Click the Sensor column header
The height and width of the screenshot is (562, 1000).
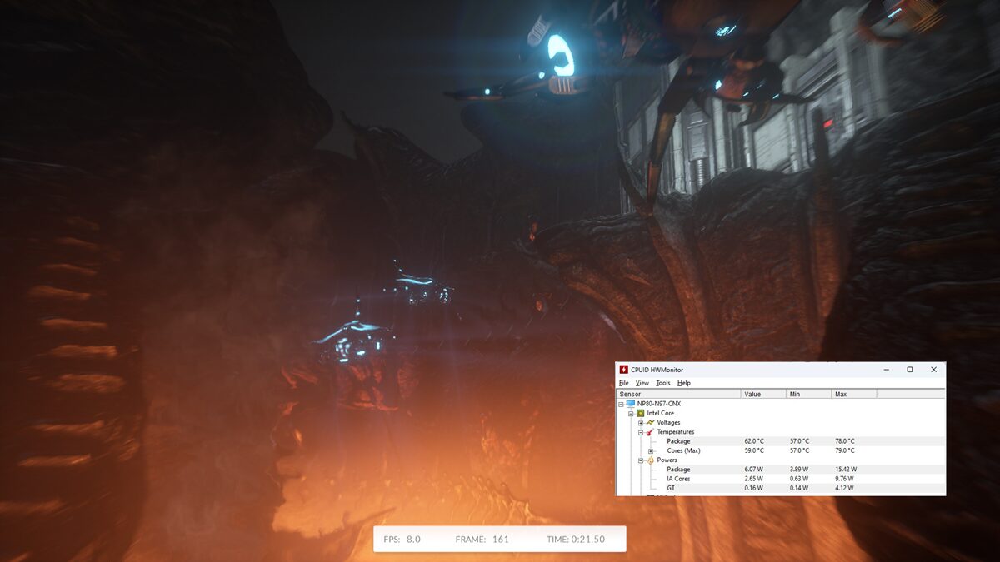[678, 394]
